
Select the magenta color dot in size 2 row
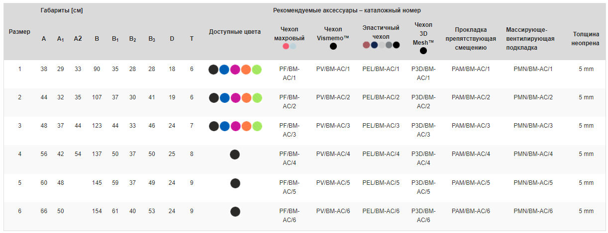click(x=235, y=98)
